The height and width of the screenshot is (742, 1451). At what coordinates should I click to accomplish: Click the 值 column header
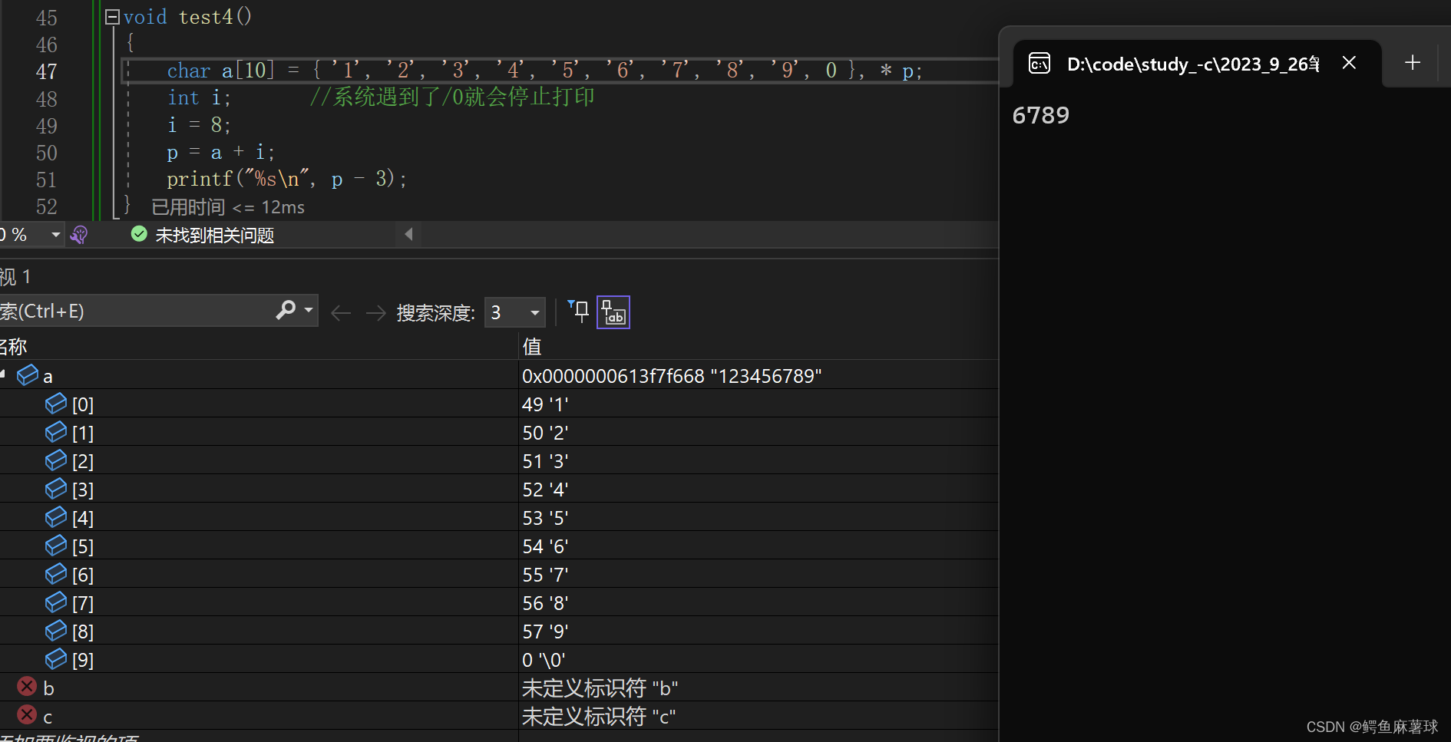coord(532,347)
